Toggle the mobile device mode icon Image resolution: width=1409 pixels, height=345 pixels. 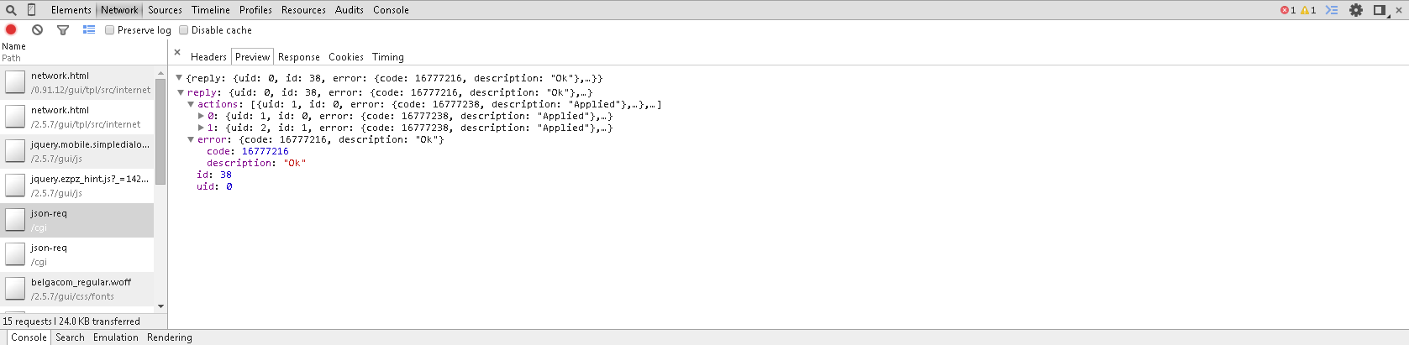click(31, 10)
